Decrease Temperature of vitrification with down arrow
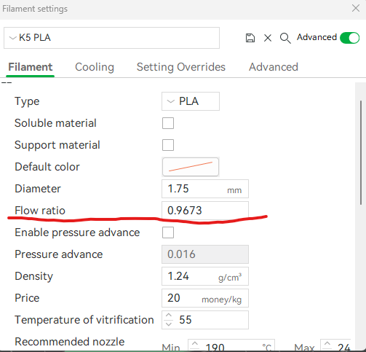Image resolution: width=366 pixels, height=352 pixels. [169, 324]
